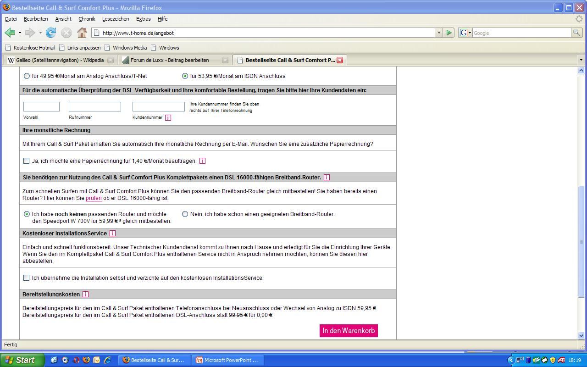Viewport: 587px width, 367px height.
Task: Open the Hilfe menu
Action: pyautogui.click(x=163, y=19)
